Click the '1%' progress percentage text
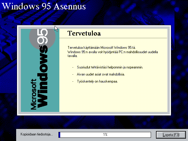188x141 pixels. point(105,135)
